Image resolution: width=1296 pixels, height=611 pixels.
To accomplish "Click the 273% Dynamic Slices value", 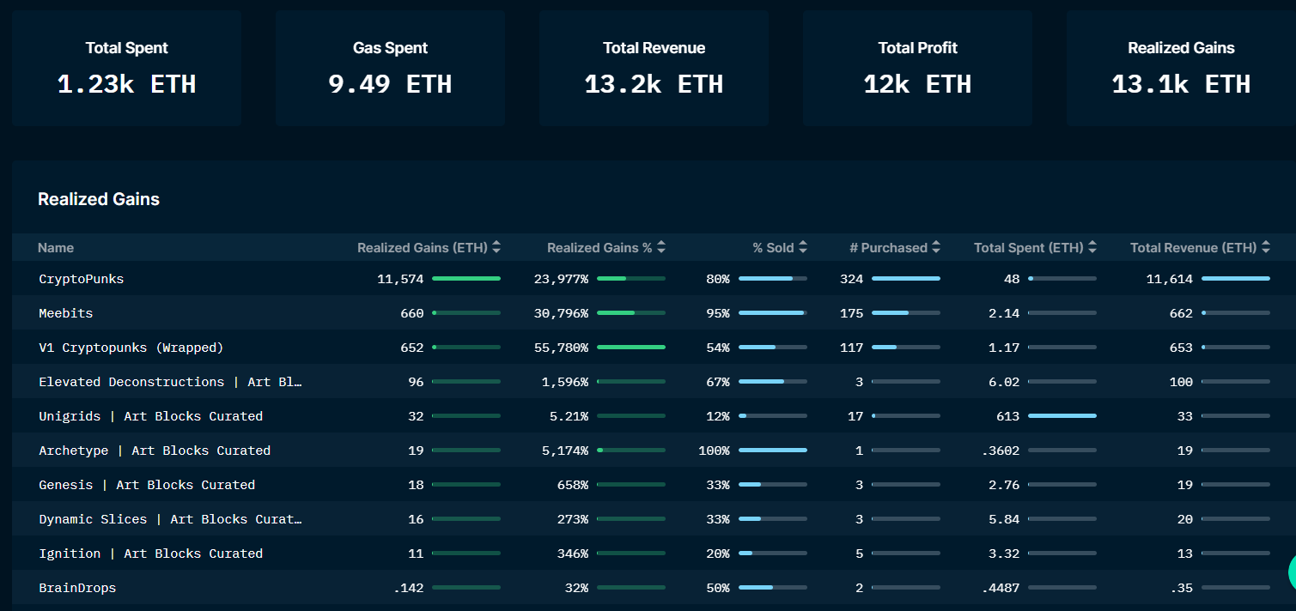I will pyautogui.click(x=573, y=519).
